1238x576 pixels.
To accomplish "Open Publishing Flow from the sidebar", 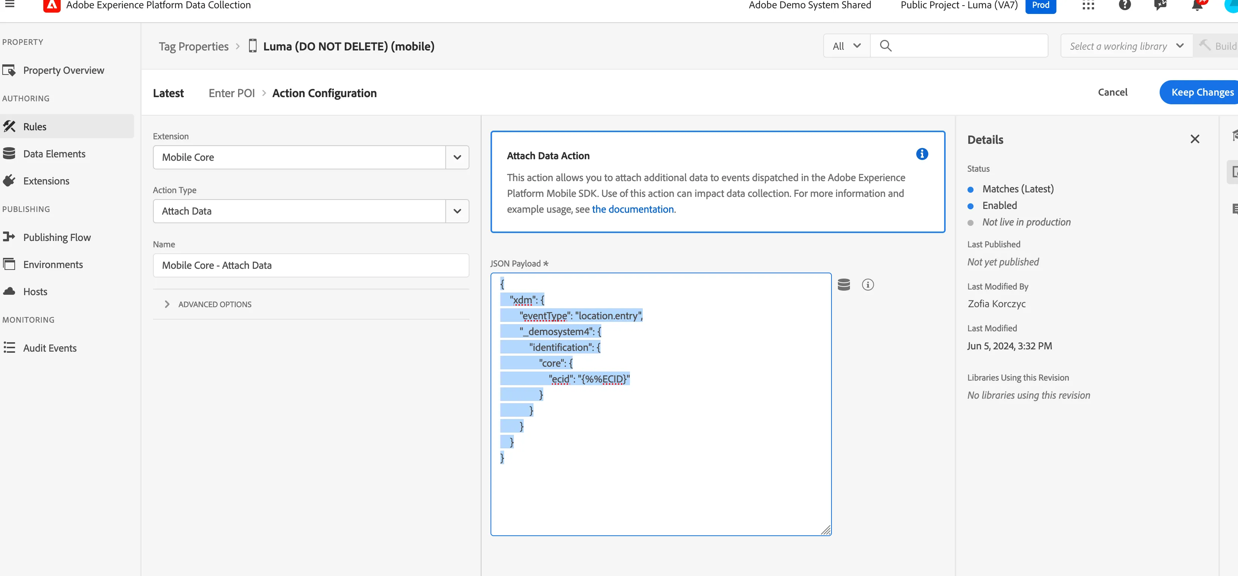I will [x=57, y=237].
